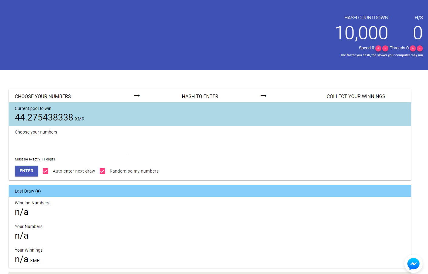Select the COLLECT YOUR WINNINGS step
This screenshot has width=428, height=274.
click(x=356, y=96)
